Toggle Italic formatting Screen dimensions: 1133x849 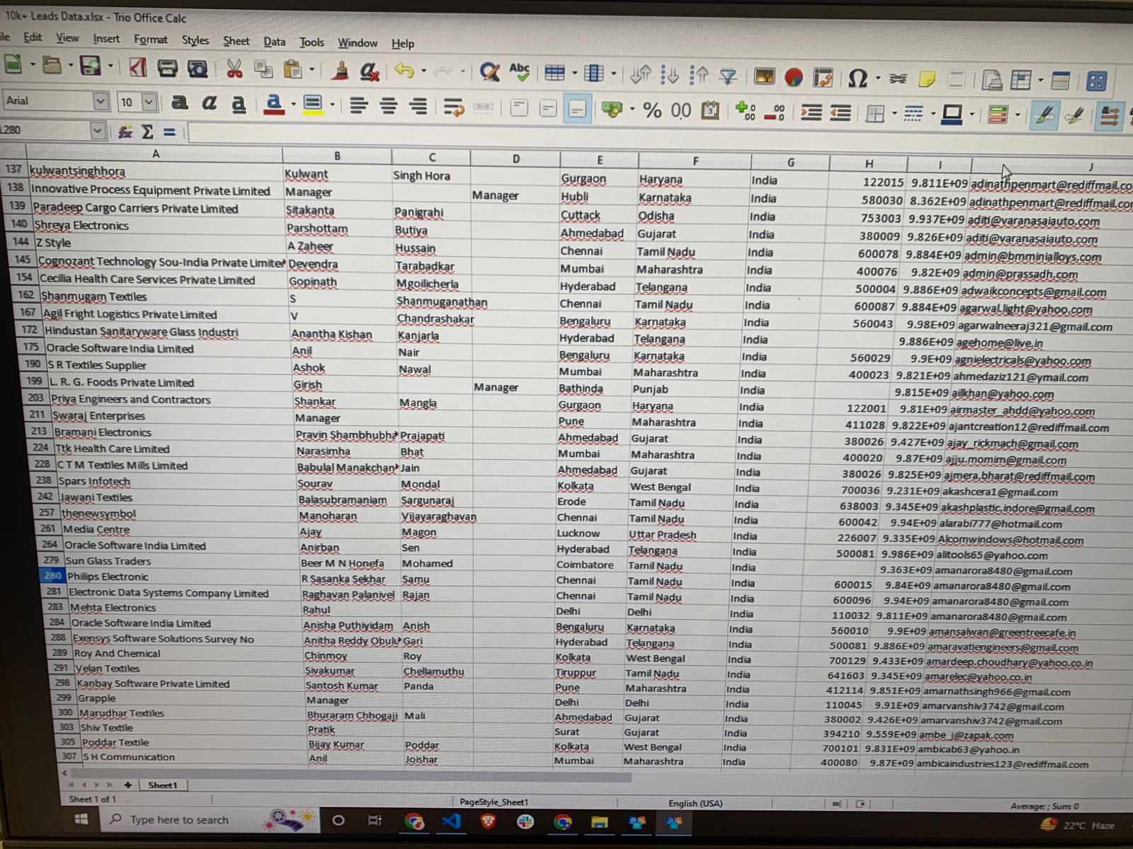coord(209,103)
